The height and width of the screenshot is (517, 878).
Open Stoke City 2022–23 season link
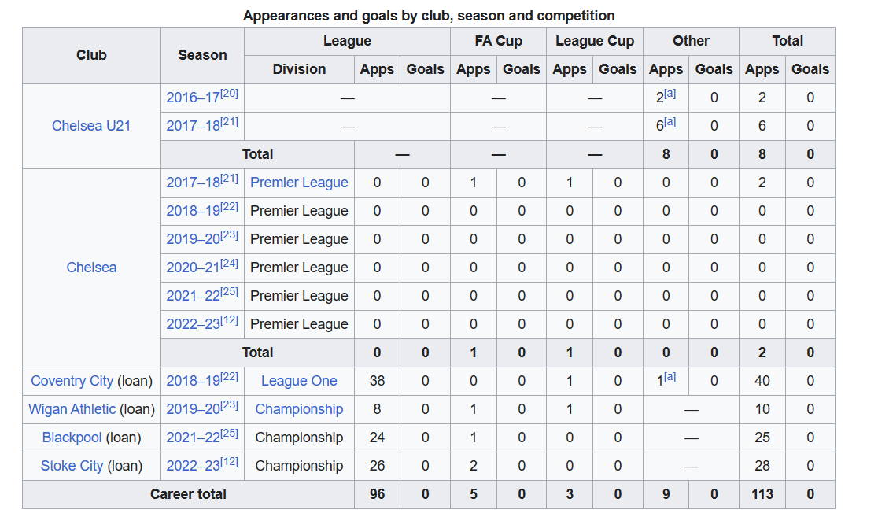tap(194, 466)
